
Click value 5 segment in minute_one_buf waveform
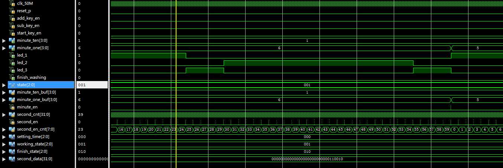[x=477, y=100]
